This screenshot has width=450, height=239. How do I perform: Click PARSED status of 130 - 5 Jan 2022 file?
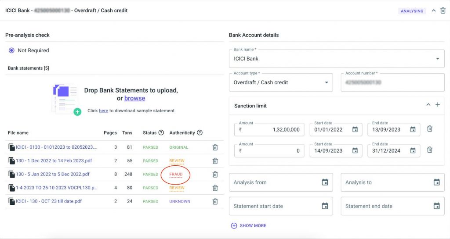coord(151,174)
